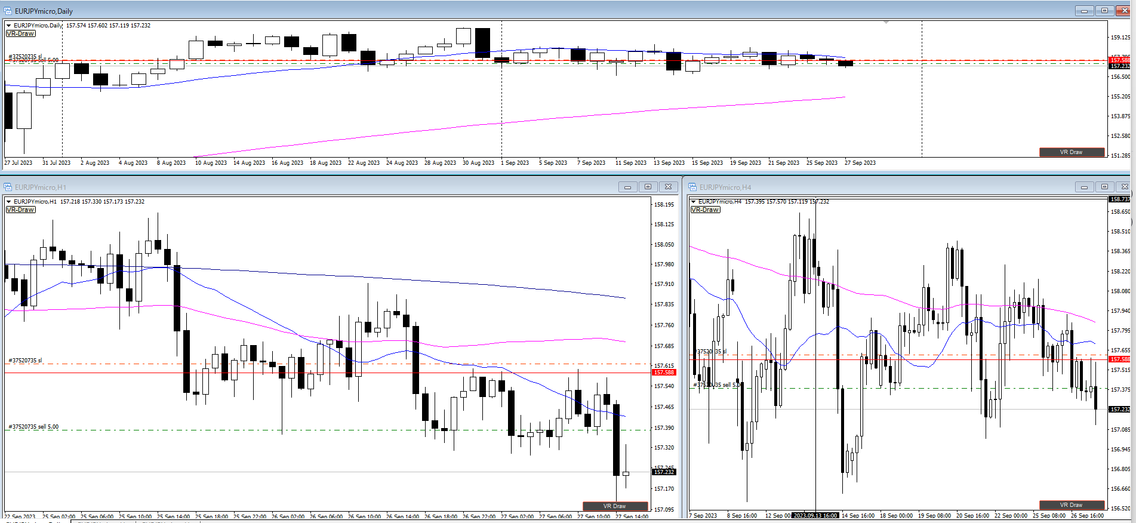Click the 159.125 level on the Daily price scale
Viewport: 1136px width, 523px height.
[x=1120, y=37]
